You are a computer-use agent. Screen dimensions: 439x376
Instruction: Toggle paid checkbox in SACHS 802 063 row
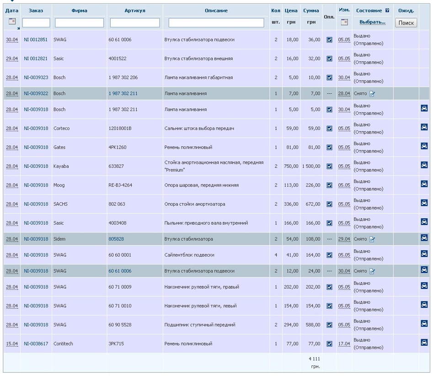pos(329,204)
